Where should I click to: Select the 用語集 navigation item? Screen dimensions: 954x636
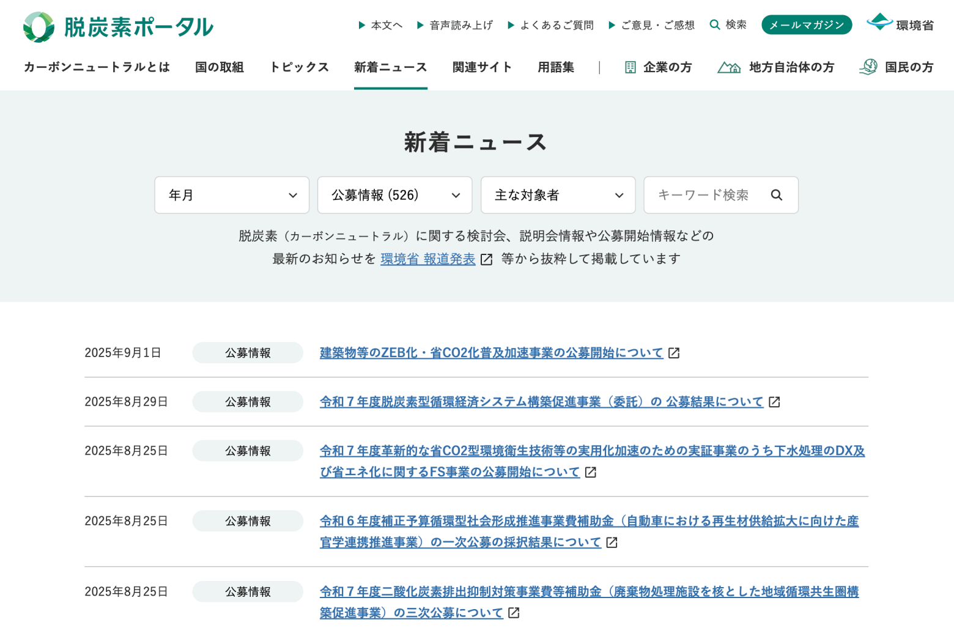(555, 67)
